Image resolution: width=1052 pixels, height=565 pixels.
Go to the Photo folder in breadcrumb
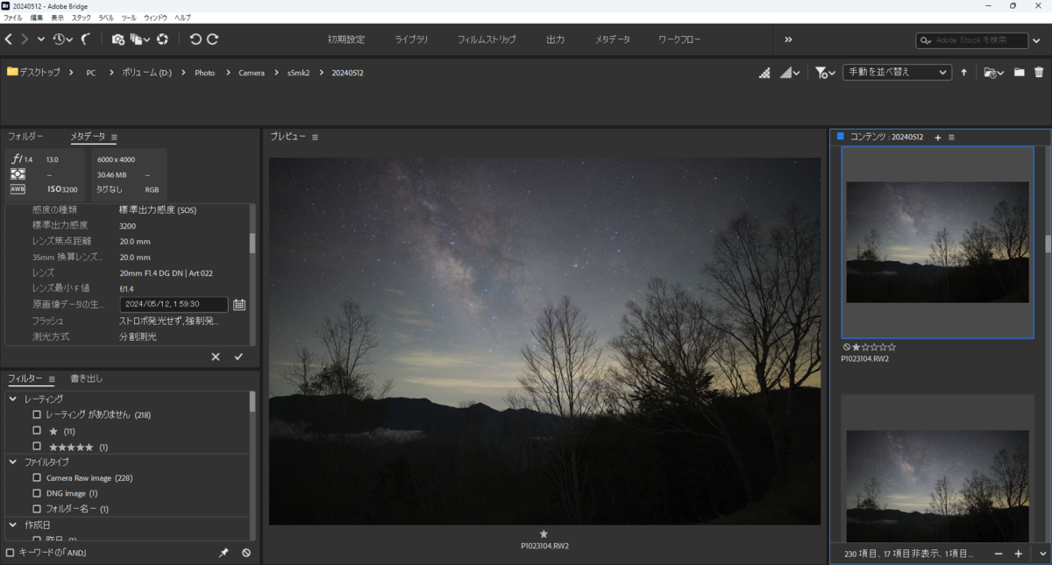click(x=204, y=73)
